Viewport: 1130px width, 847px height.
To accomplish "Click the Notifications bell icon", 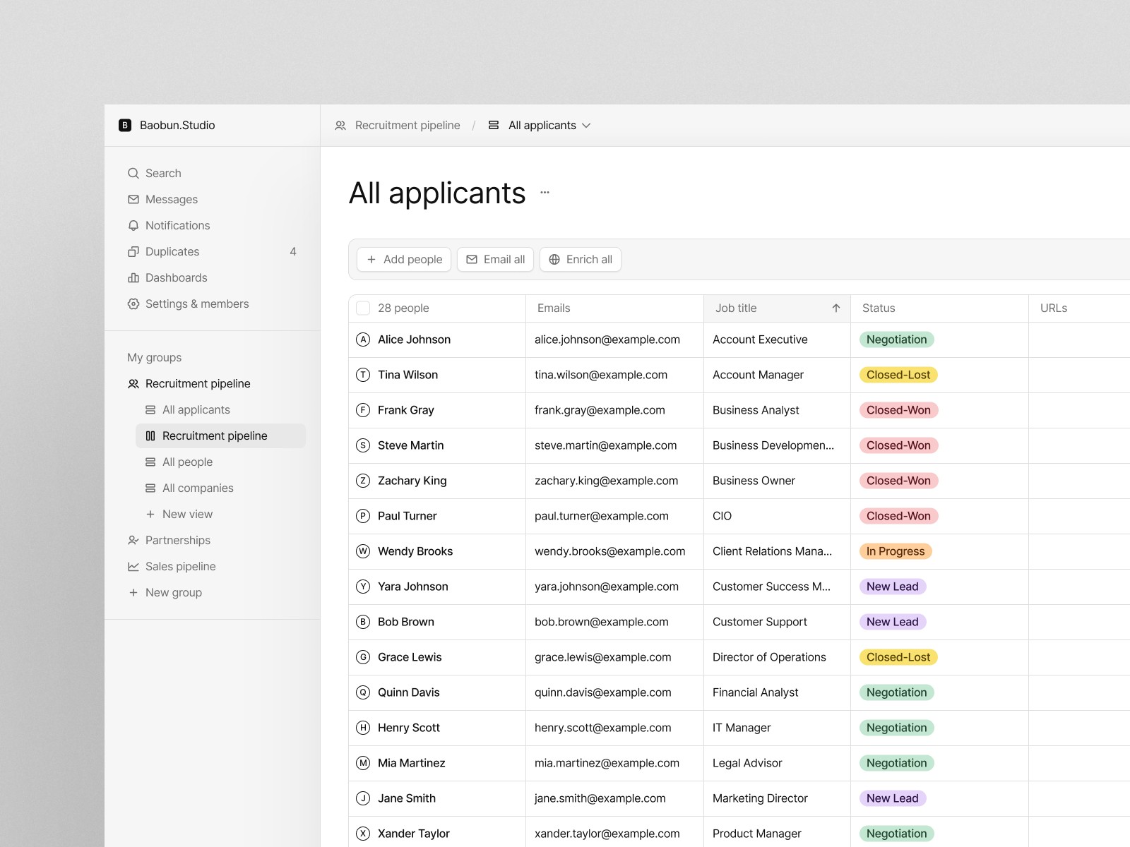I will tap(133, 226).
